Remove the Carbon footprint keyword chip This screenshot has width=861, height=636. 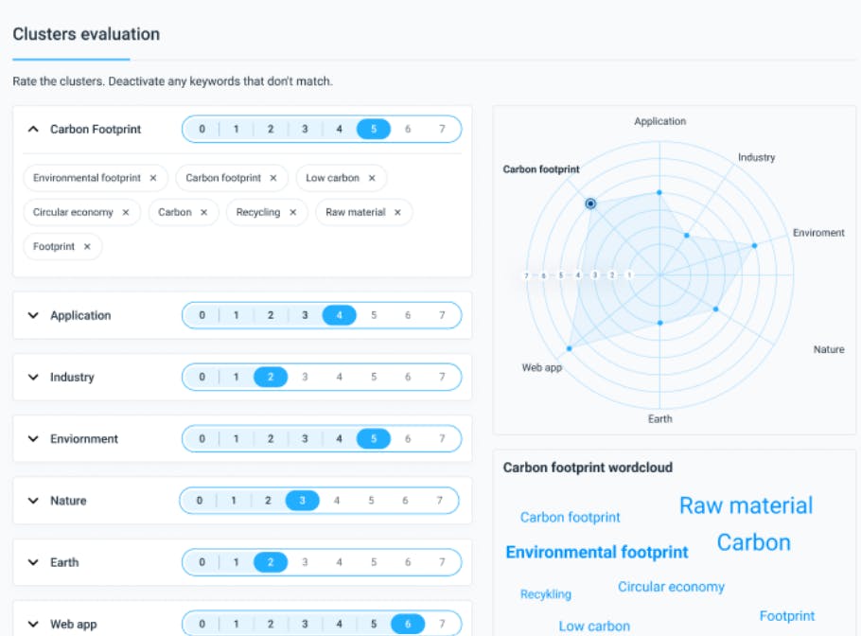point(272,178)
